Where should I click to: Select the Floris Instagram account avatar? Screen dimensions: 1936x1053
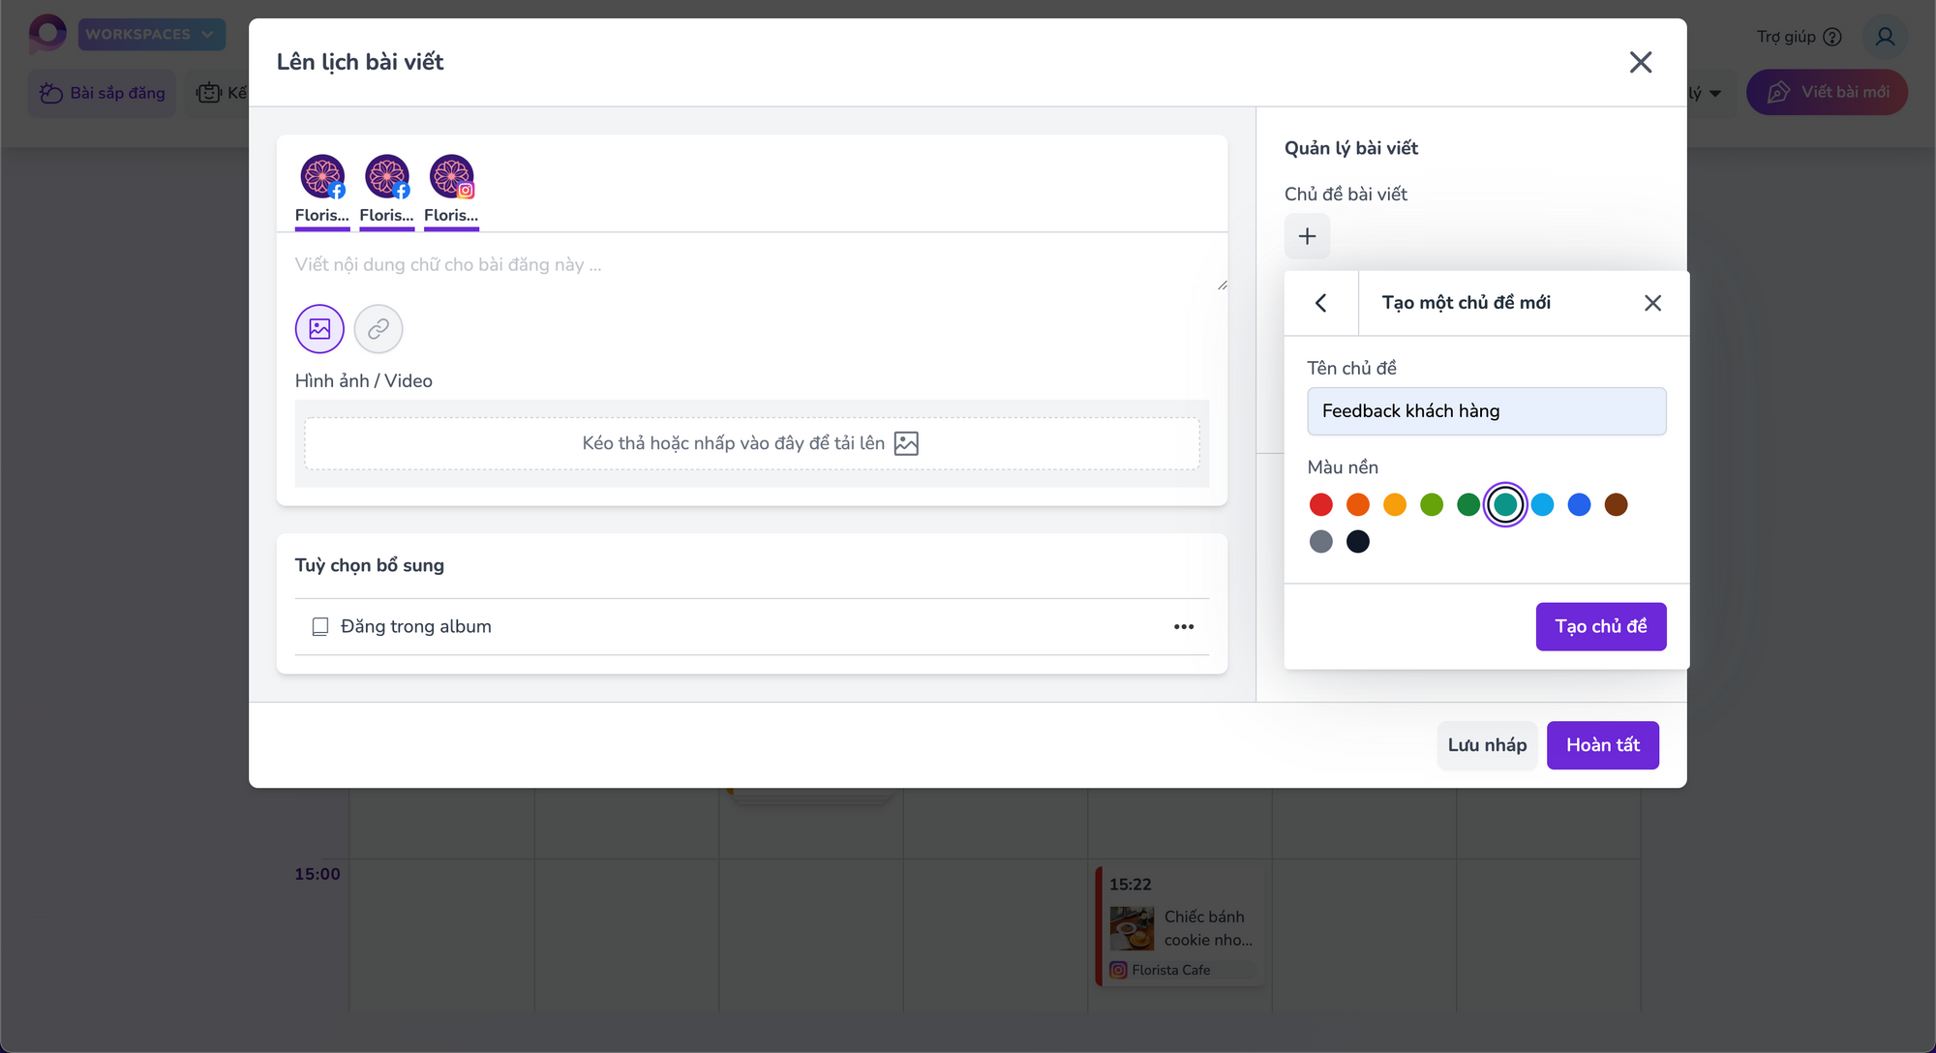click(452, 177)
